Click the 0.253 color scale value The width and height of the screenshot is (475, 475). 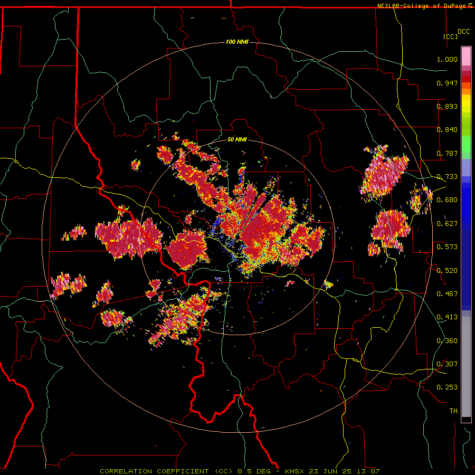[x=447, y=387]
